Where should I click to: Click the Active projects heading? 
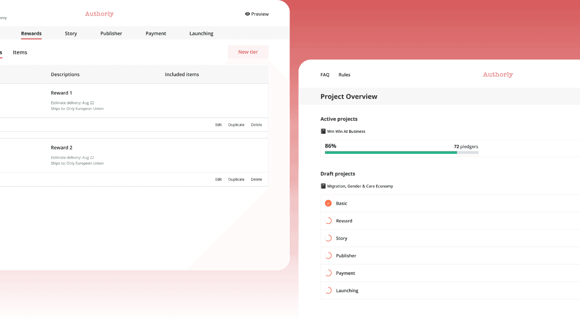tap(339, 119)
